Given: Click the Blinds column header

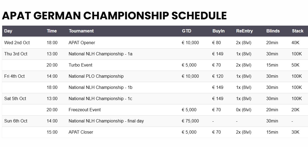Looking at the screenshot, I should click(x=273, y=31).
